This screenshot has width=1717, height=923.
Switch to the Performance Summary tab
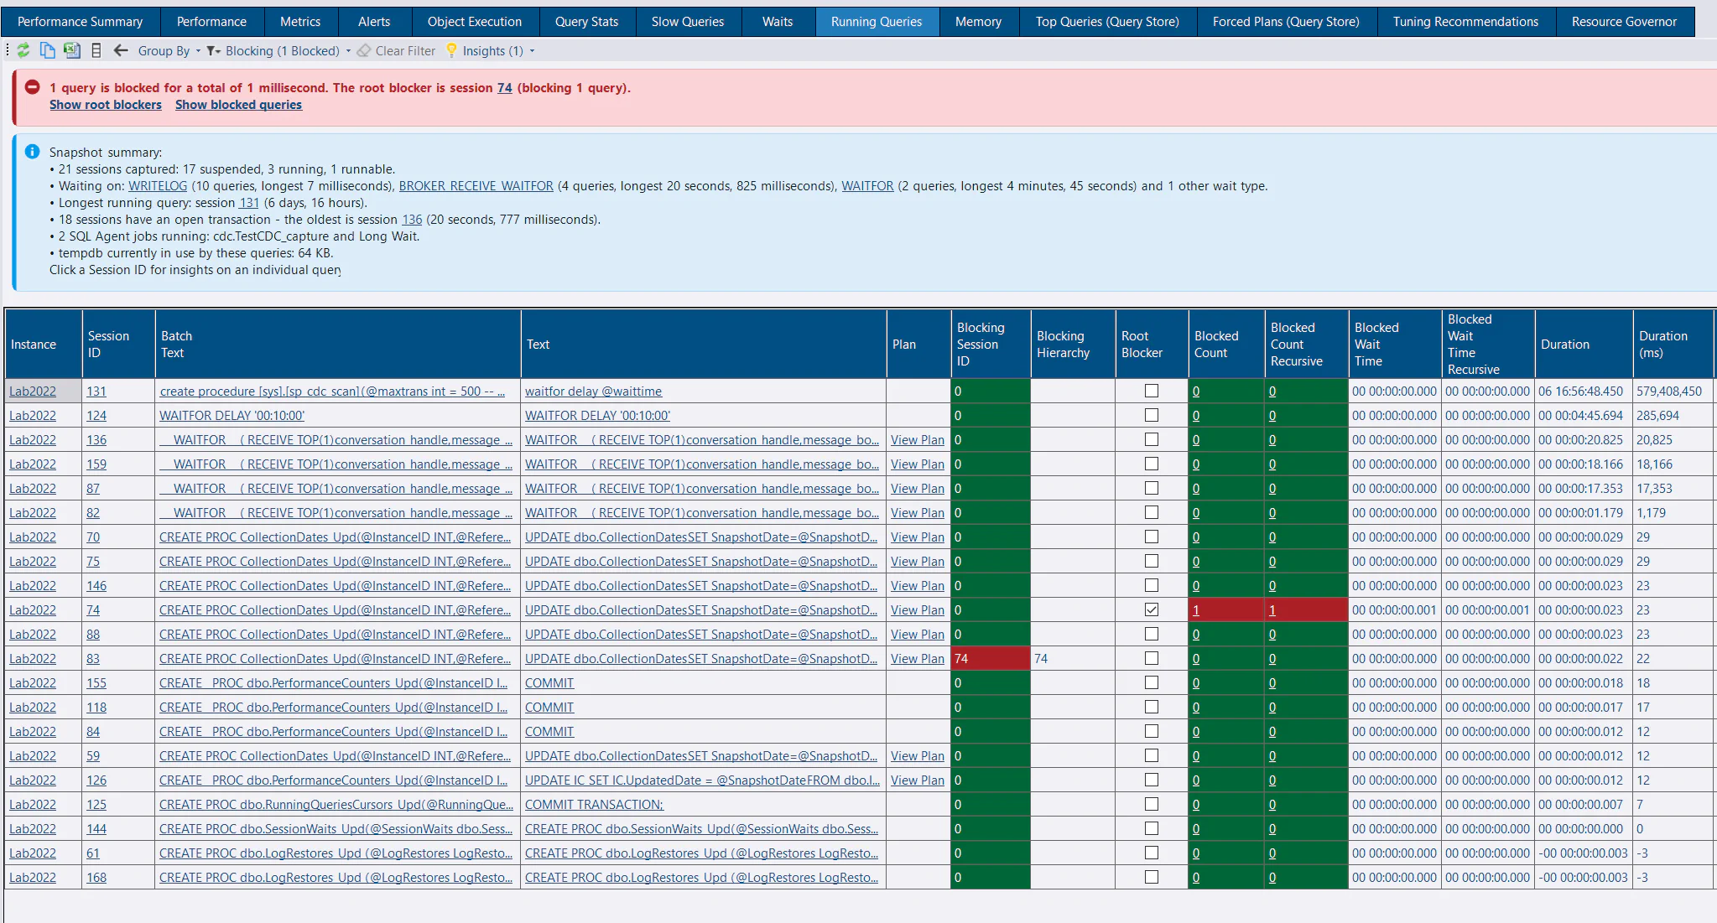coord(80,22)
